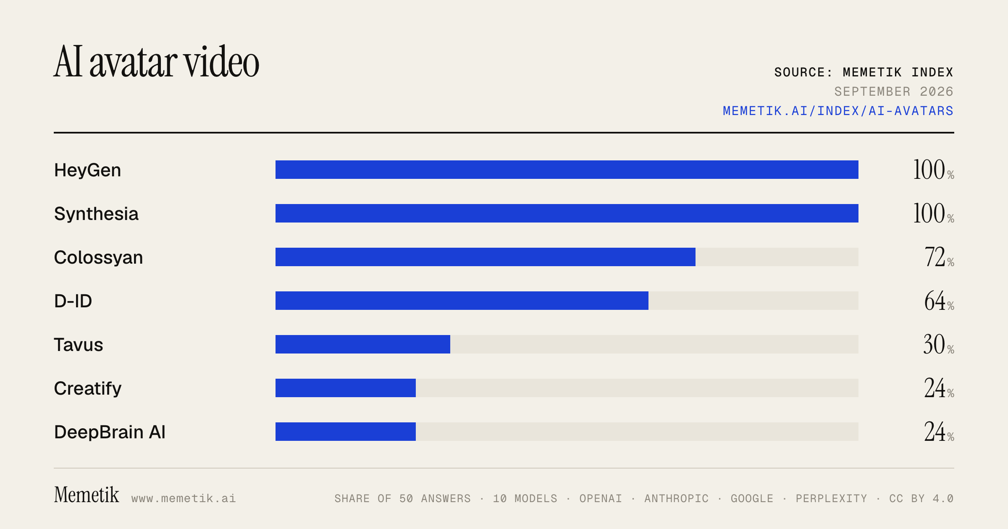This screenshot has height=529, width=1008.
Task: Click the SOURCE: MEMETIK INDEX text
Action: pyautogui.click(x=864, y=72)
